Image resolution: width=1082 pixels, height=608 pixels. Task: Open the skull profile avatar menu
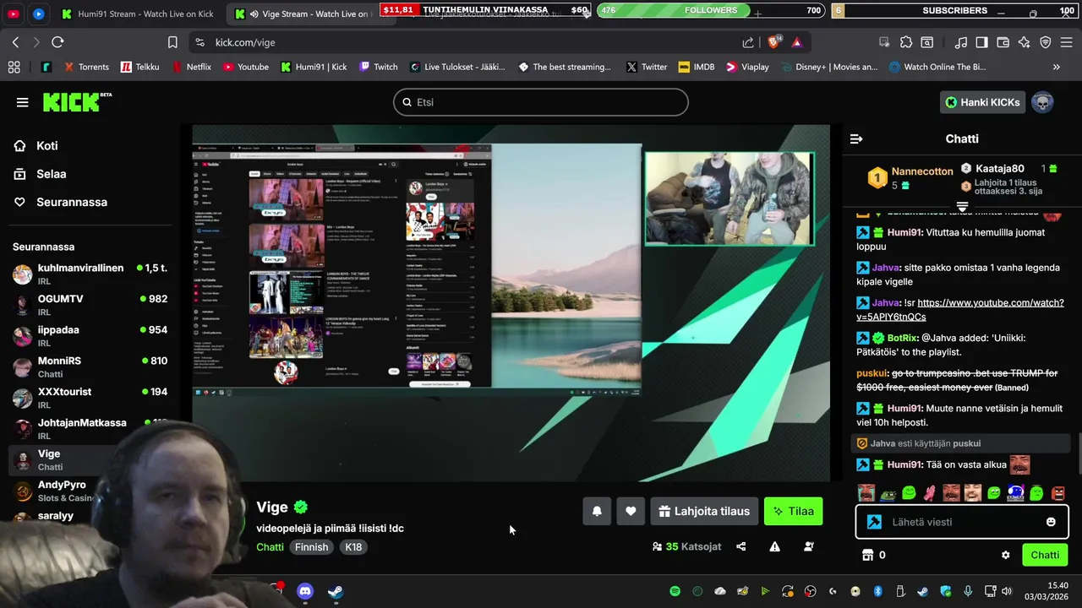coord(1042,102)
